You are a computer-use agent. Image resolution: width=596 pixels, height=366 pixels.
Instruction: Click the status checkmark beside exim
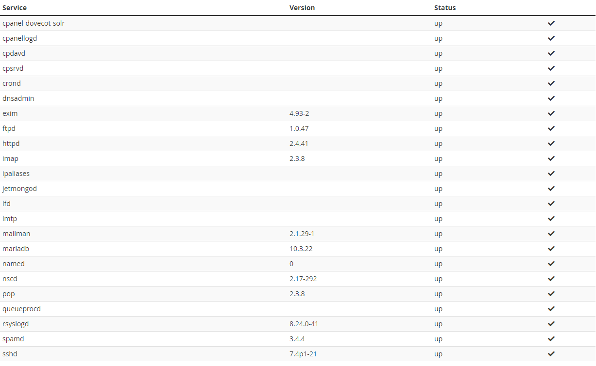(x=551, y=113)
